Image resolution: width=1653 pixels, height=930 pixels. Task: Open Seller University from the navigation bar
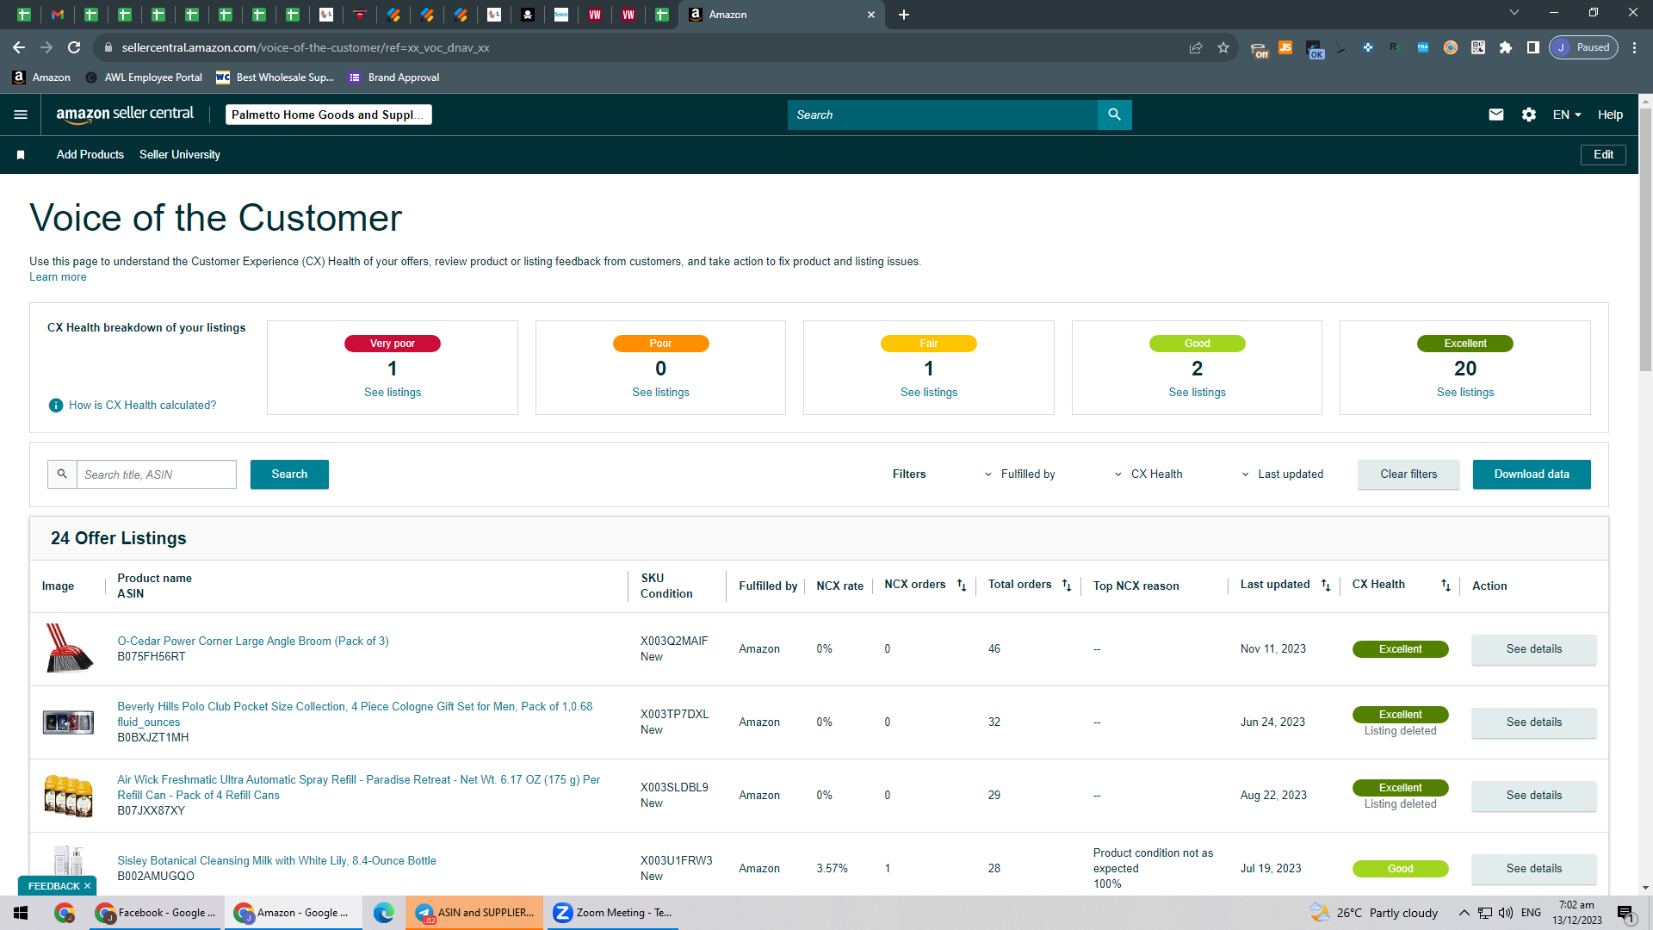pos(180,155)
